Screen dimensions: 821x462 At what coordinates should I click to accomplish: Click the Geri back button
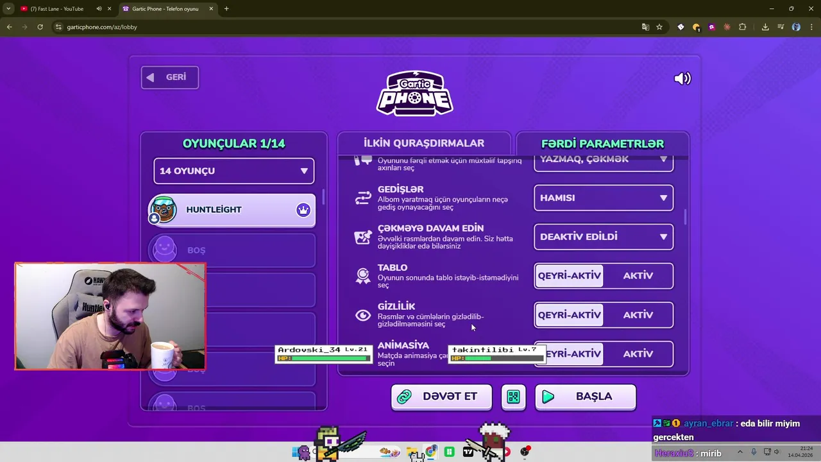pos(170,78)
